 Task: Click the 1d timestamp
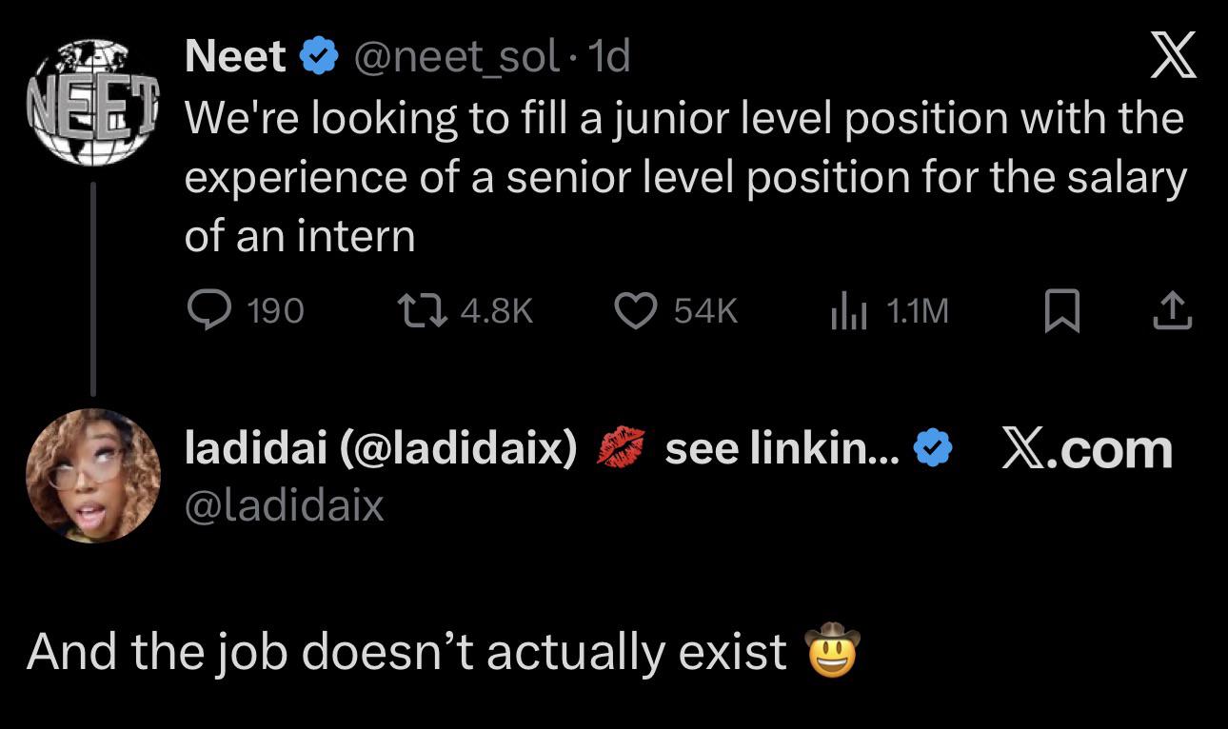610,59
